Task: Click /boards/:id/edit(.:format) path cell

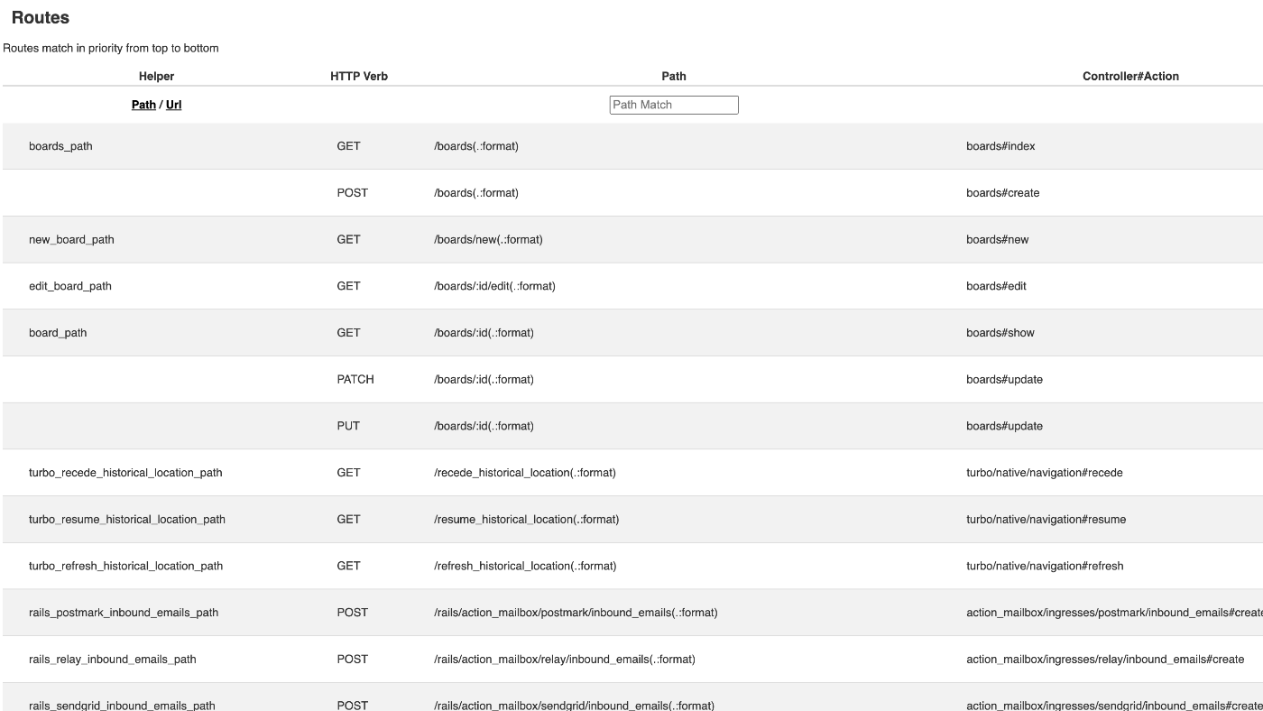Action: (494, 286)
